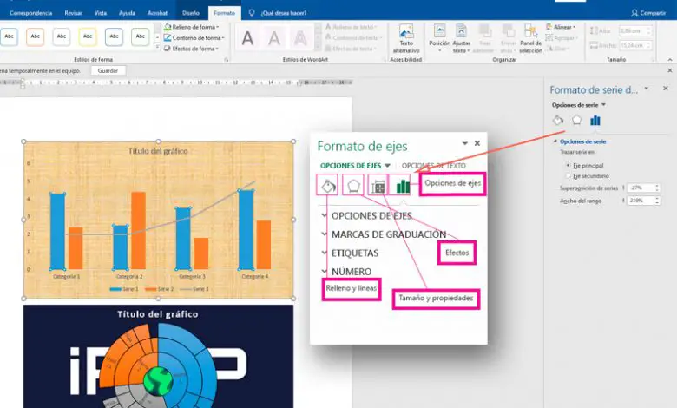
Task: Open the Formato de serie pane options arrow
Action: [x=647, y=89]
